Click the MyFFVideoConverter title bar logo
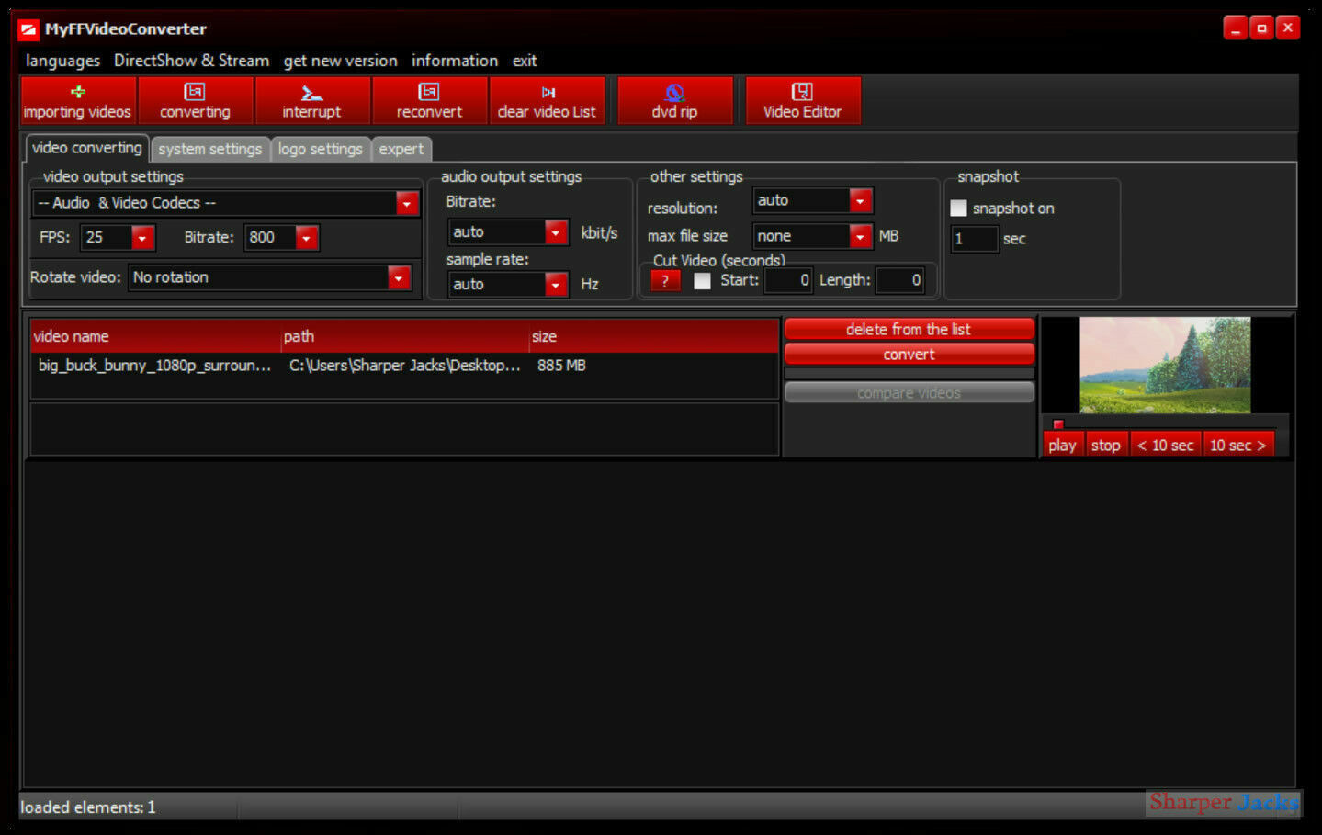This screenshot has width=1322, height=835. (28, 29)
